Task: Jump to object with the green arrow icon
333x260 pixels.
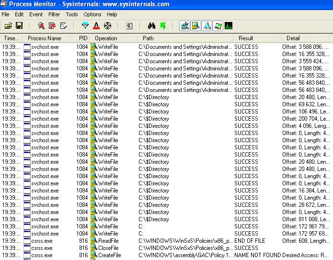Action: pos(163,26)
